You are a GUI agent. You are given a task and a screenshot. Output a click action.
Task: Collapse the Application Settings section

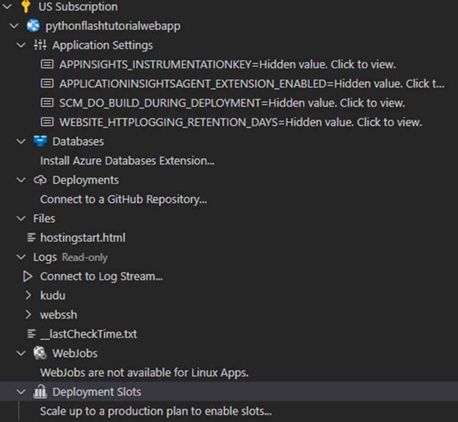click(x=21, y=45)
